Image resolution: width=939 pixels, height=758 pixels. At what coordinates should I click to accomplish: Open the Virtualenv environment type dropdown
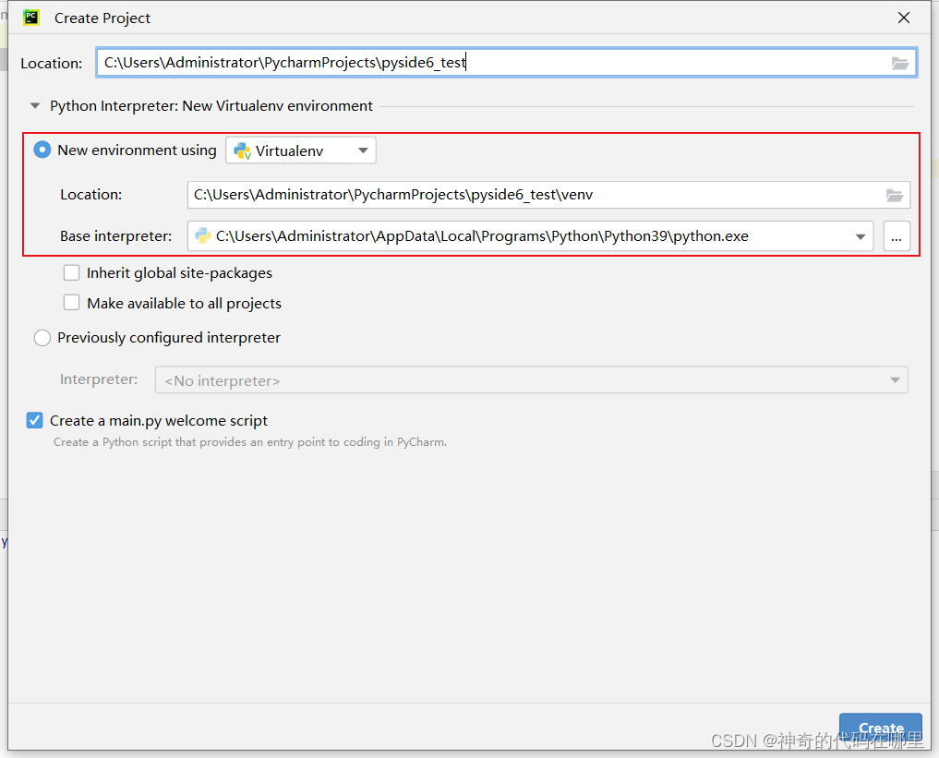coord(361,150)
